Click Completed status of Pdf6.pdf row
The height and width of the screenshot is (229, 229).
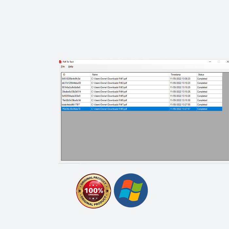209,100
